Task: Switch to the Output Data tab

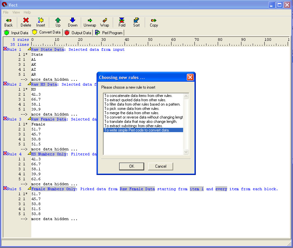Action: (x=78, y=33)
